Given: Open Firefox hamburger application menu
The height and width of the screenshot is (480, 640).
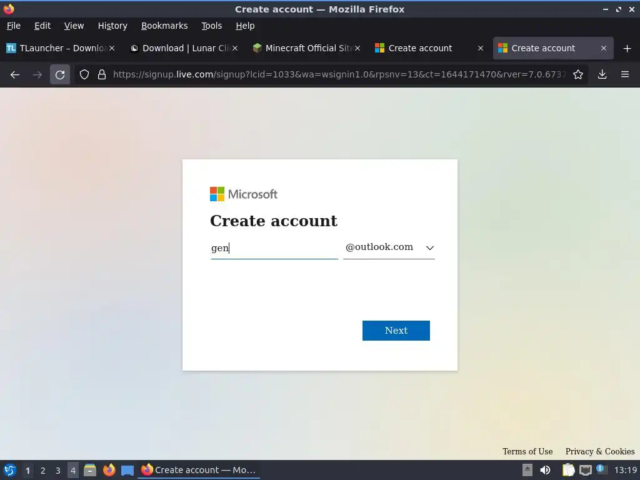Looking at the screenshot, I should pos(625,75).
